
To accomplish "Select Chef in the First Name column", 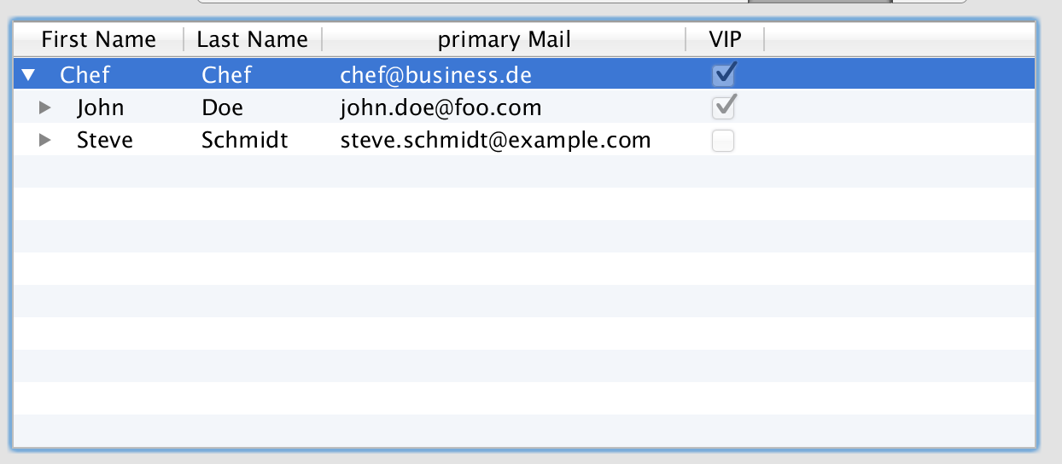I will (x=85, y=75).
